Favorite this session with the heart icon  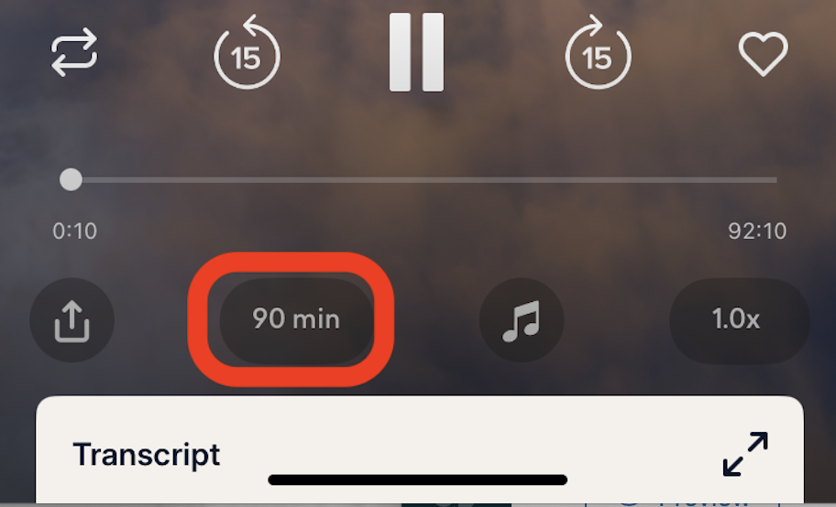coord(763,53)
